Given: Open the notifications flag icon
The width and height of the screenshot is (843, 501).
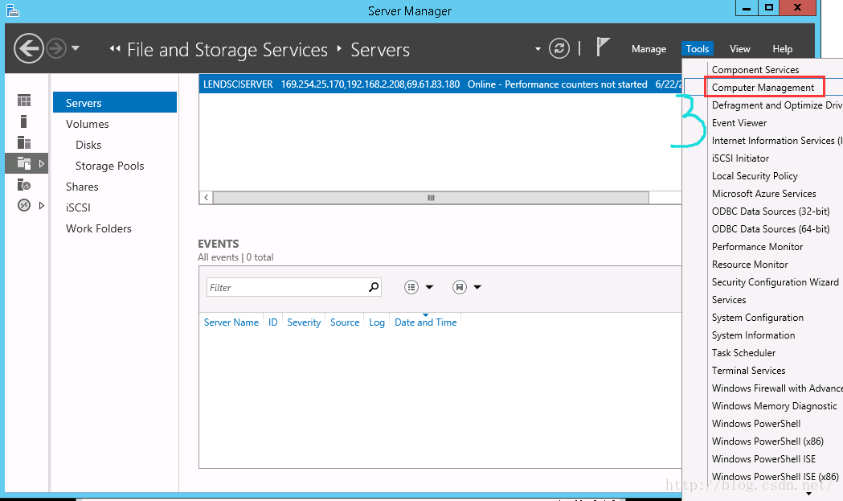Looking at the screenshot, I should pyautogui.click(x=603, y=47).
